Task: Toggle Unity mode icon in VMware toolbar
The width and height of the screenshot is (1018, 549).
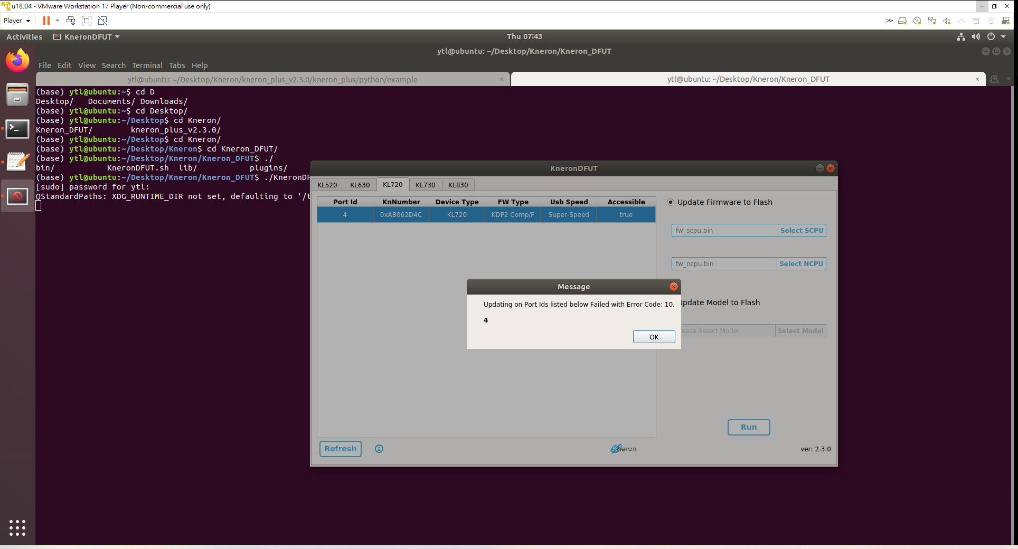Action: click(x=102, y=21)
